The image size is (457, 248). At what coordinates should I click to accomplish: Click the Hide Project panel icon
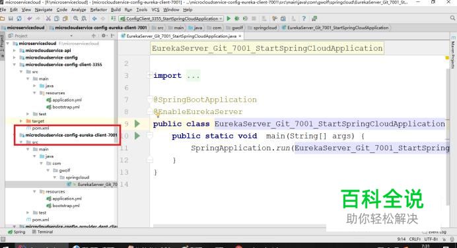(112, 36)
